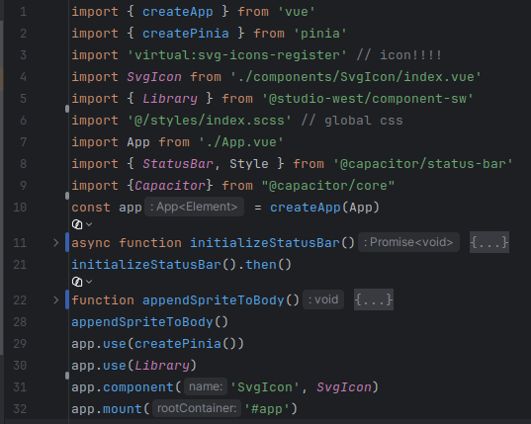Click the '// global css' comment
Screen dimensions: 531x424
pyautogui.click(x=352, y=121)
